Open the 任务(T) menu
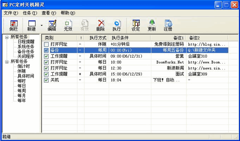Screen dimensions: 240x141 click(x=30, y=13)
